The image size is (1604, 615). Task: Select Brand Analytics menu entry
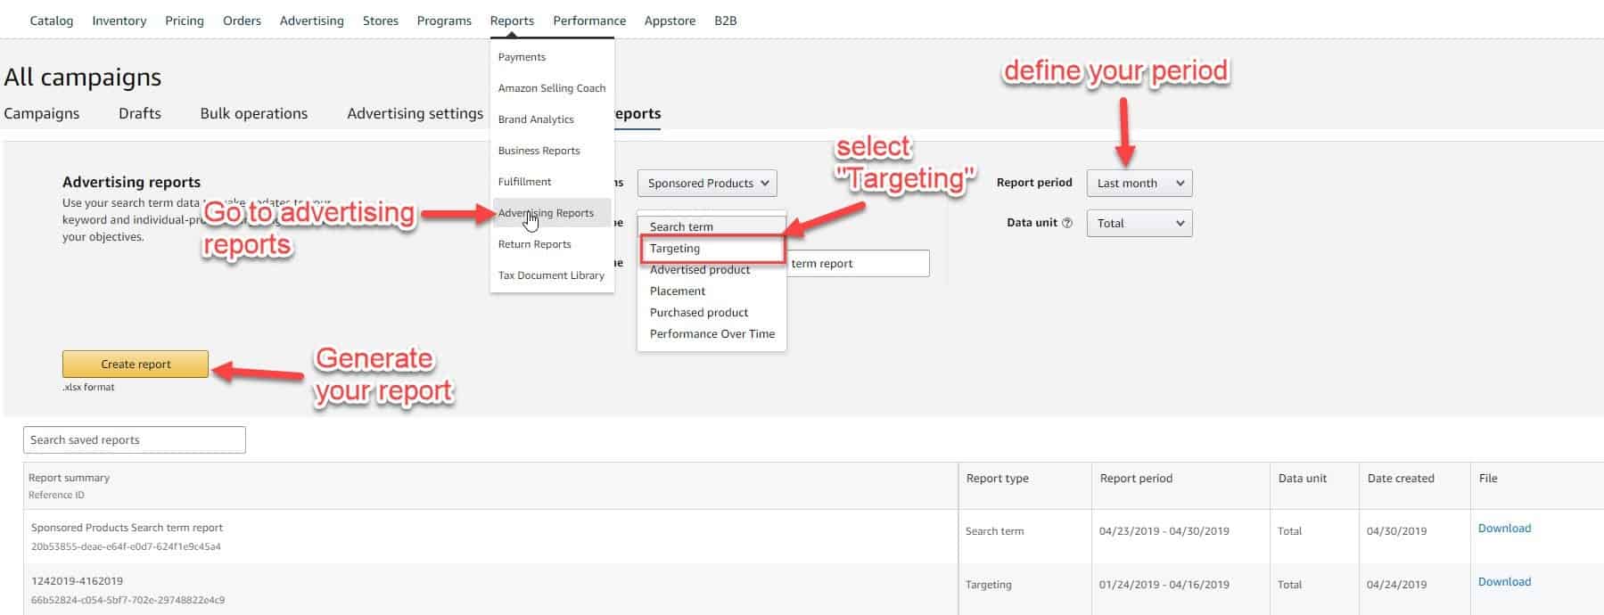536,119
